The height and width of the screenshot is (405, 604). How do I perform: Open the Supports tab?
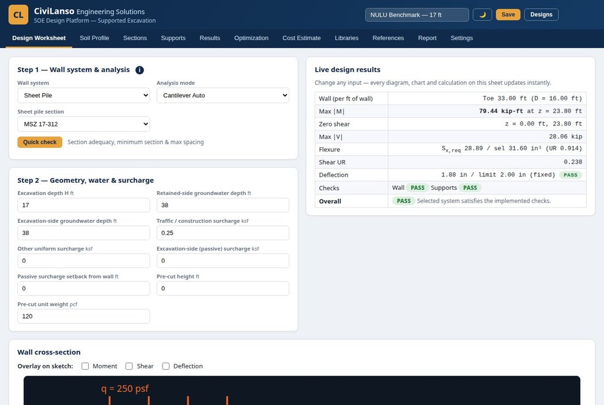[x=173, y=38]
